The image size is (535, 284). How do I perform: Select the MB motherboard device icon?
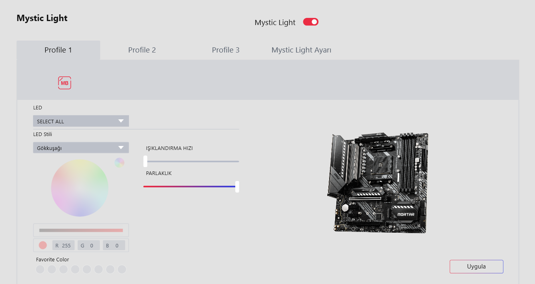click(x=64, y=83)
